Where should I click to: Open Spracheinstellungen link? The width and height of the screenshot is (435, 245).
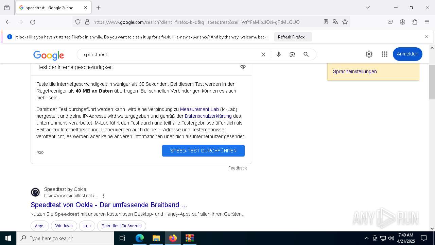click(x=355, y=71)
